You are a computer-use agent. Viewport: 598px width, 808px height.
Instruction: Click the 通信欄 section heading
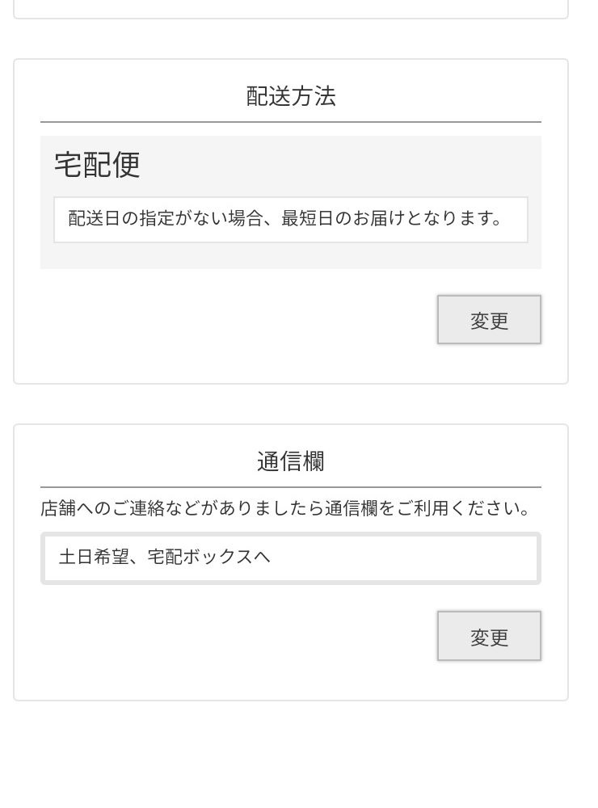(291, 461)
